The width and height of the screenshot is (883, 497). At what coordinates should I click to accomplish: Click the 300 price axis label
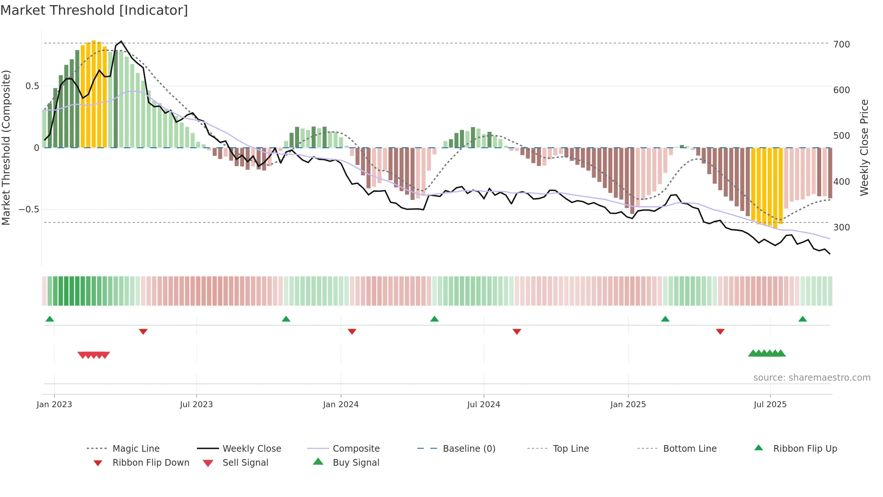coord(841,227)
